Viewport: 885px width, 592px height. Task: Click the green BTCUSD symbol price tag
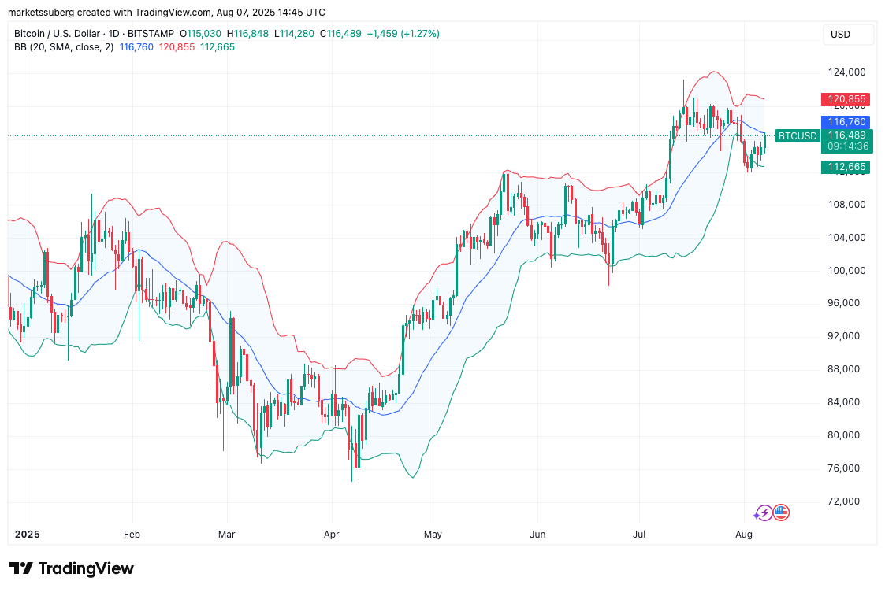point(797,135)
